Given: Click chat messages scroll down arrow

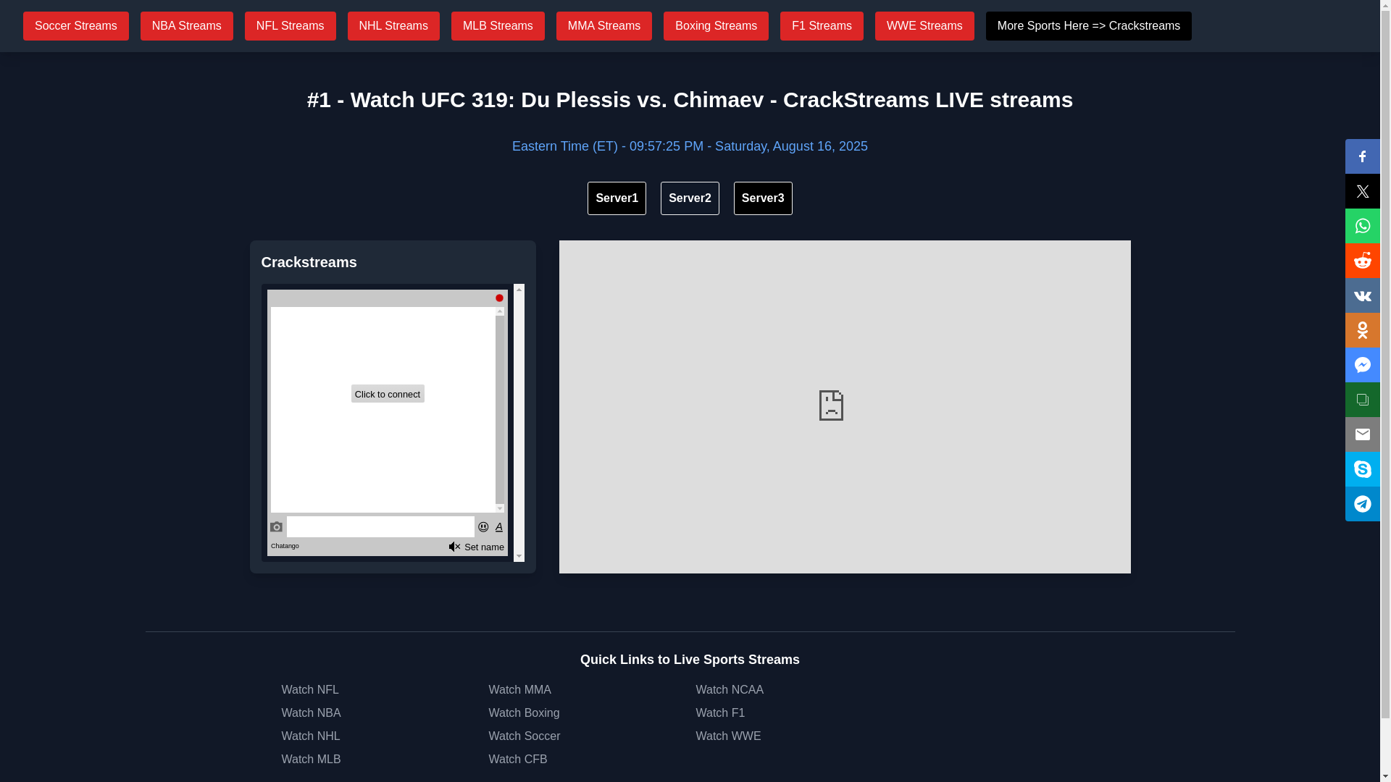Looking at the screenshot, I should (x=500, y=508).
